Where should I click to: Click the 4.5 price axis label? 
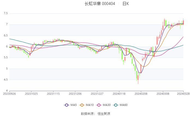6,80
